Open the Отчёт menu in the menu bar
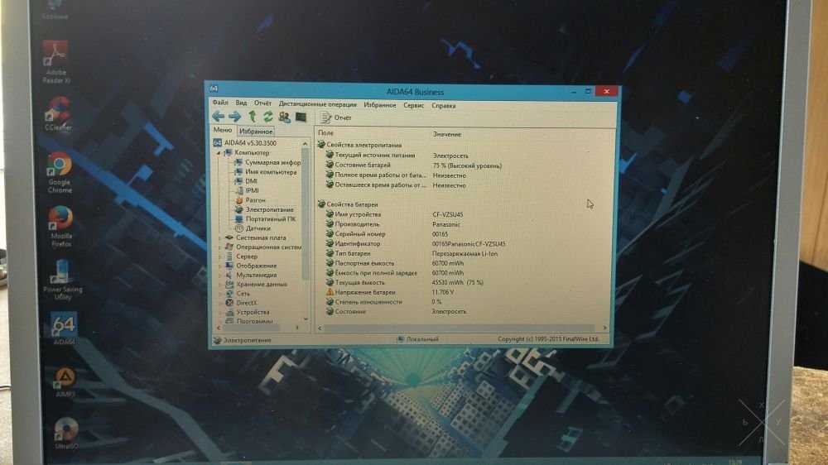The image size is (828, 465). (x=262, y=103)
